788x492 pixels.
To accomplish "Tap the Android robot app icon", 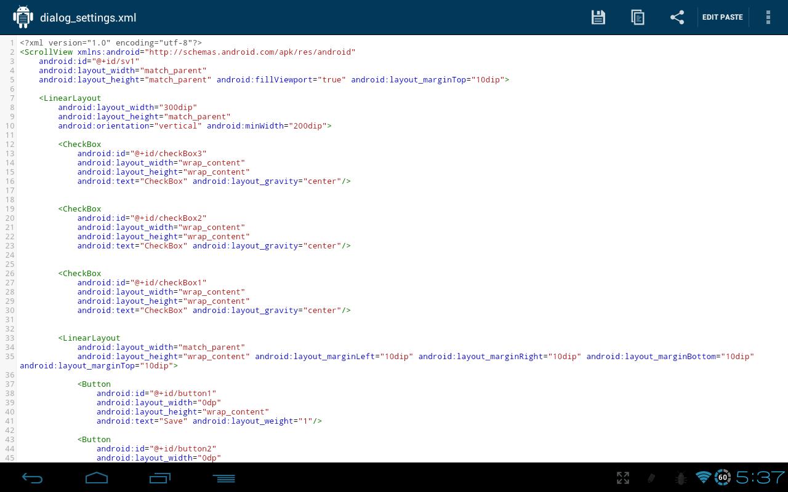I will click(x=23, y=17).
